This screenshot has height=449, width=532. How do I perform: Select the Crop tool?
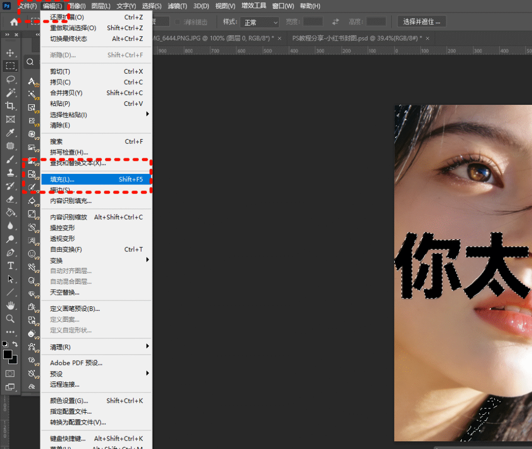[x=9, y=106]
